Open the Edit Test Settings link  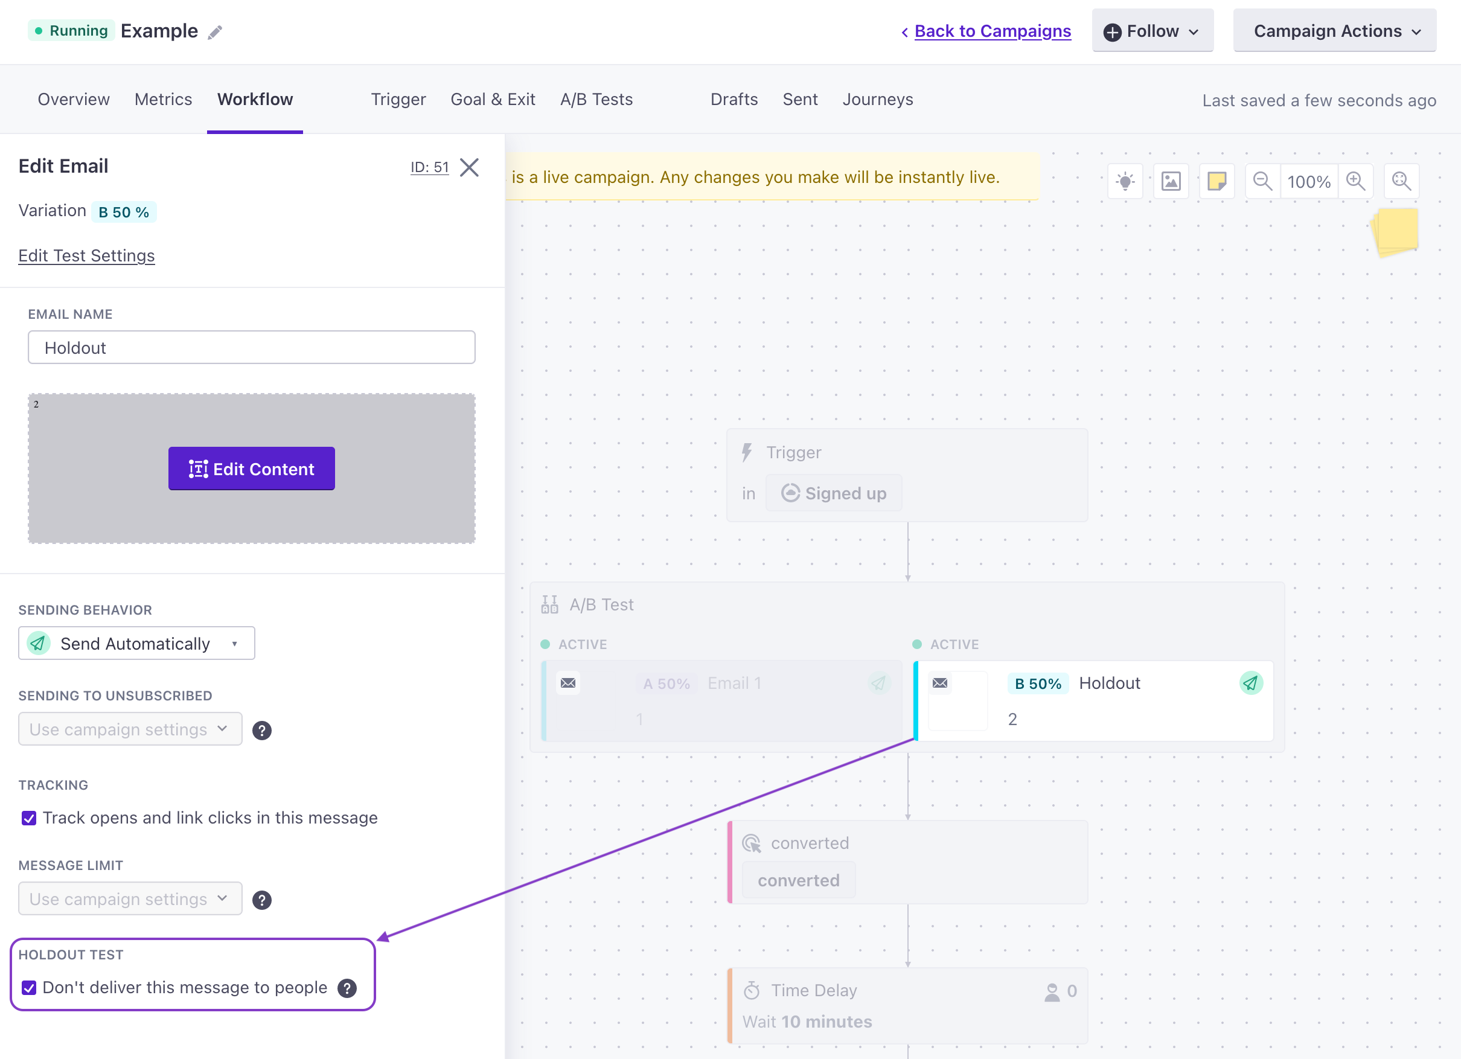(86, 256)
